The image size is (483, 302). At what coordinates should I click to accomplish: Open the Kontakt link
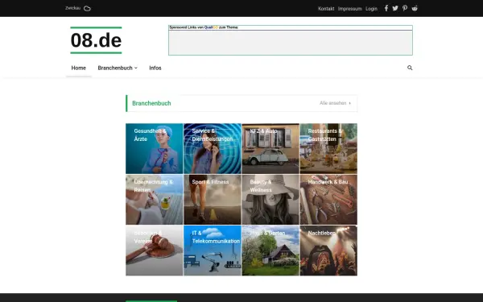coord(326,9)
